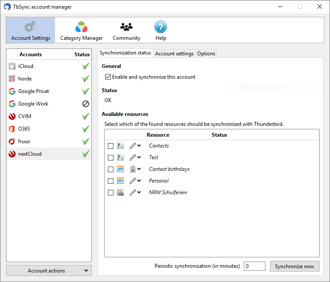
Task: Uncheck Enable and synchronize this account
Action: (x=108, y=77)
